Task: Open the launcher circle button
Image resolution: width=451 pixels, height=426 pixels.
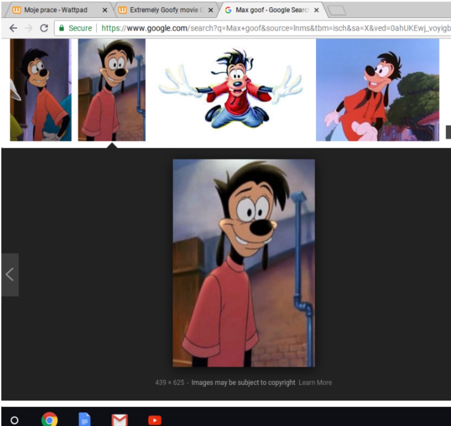Action: [14, 420]
